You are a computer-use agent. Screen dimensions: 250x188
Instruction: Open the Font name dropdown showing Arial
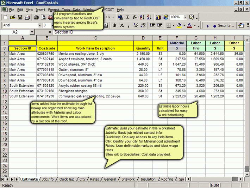coord(40,25)
